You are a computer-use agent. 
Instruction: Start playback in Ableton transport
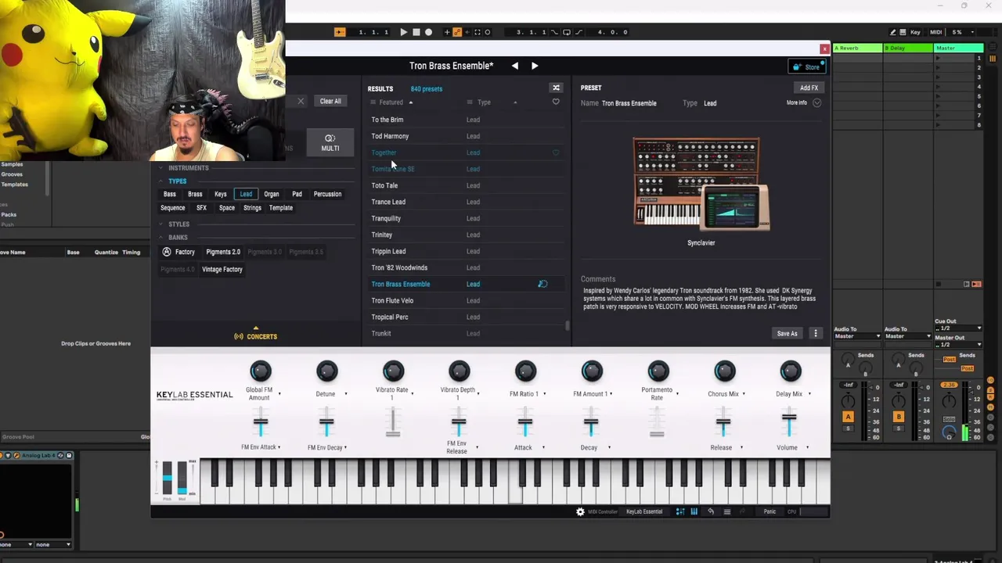click(403, 32)
